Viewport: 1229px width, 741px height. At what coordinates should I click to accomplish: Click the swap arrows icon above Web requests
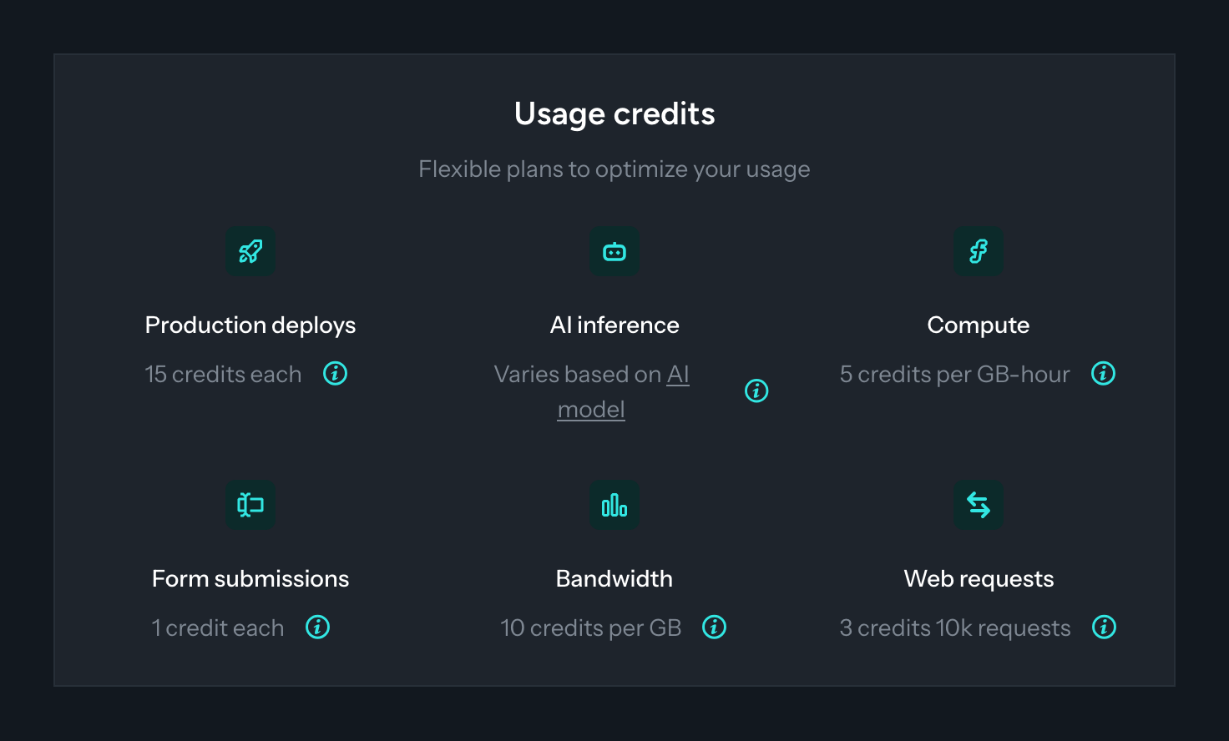(x=979, y=505)
